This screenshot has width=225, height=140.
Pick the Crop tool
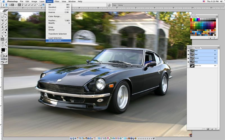click(3, 20)
